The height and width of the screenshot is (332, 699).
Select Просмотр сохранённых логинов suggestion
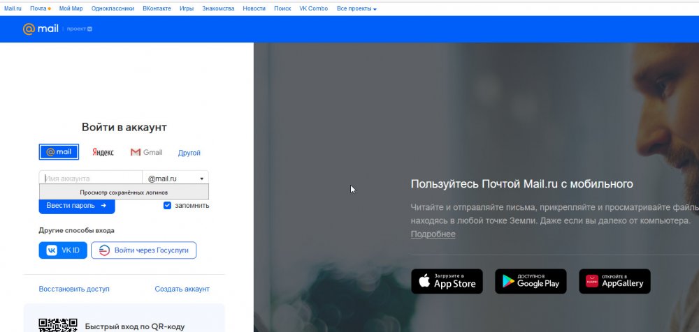click(x=124, y=192)
